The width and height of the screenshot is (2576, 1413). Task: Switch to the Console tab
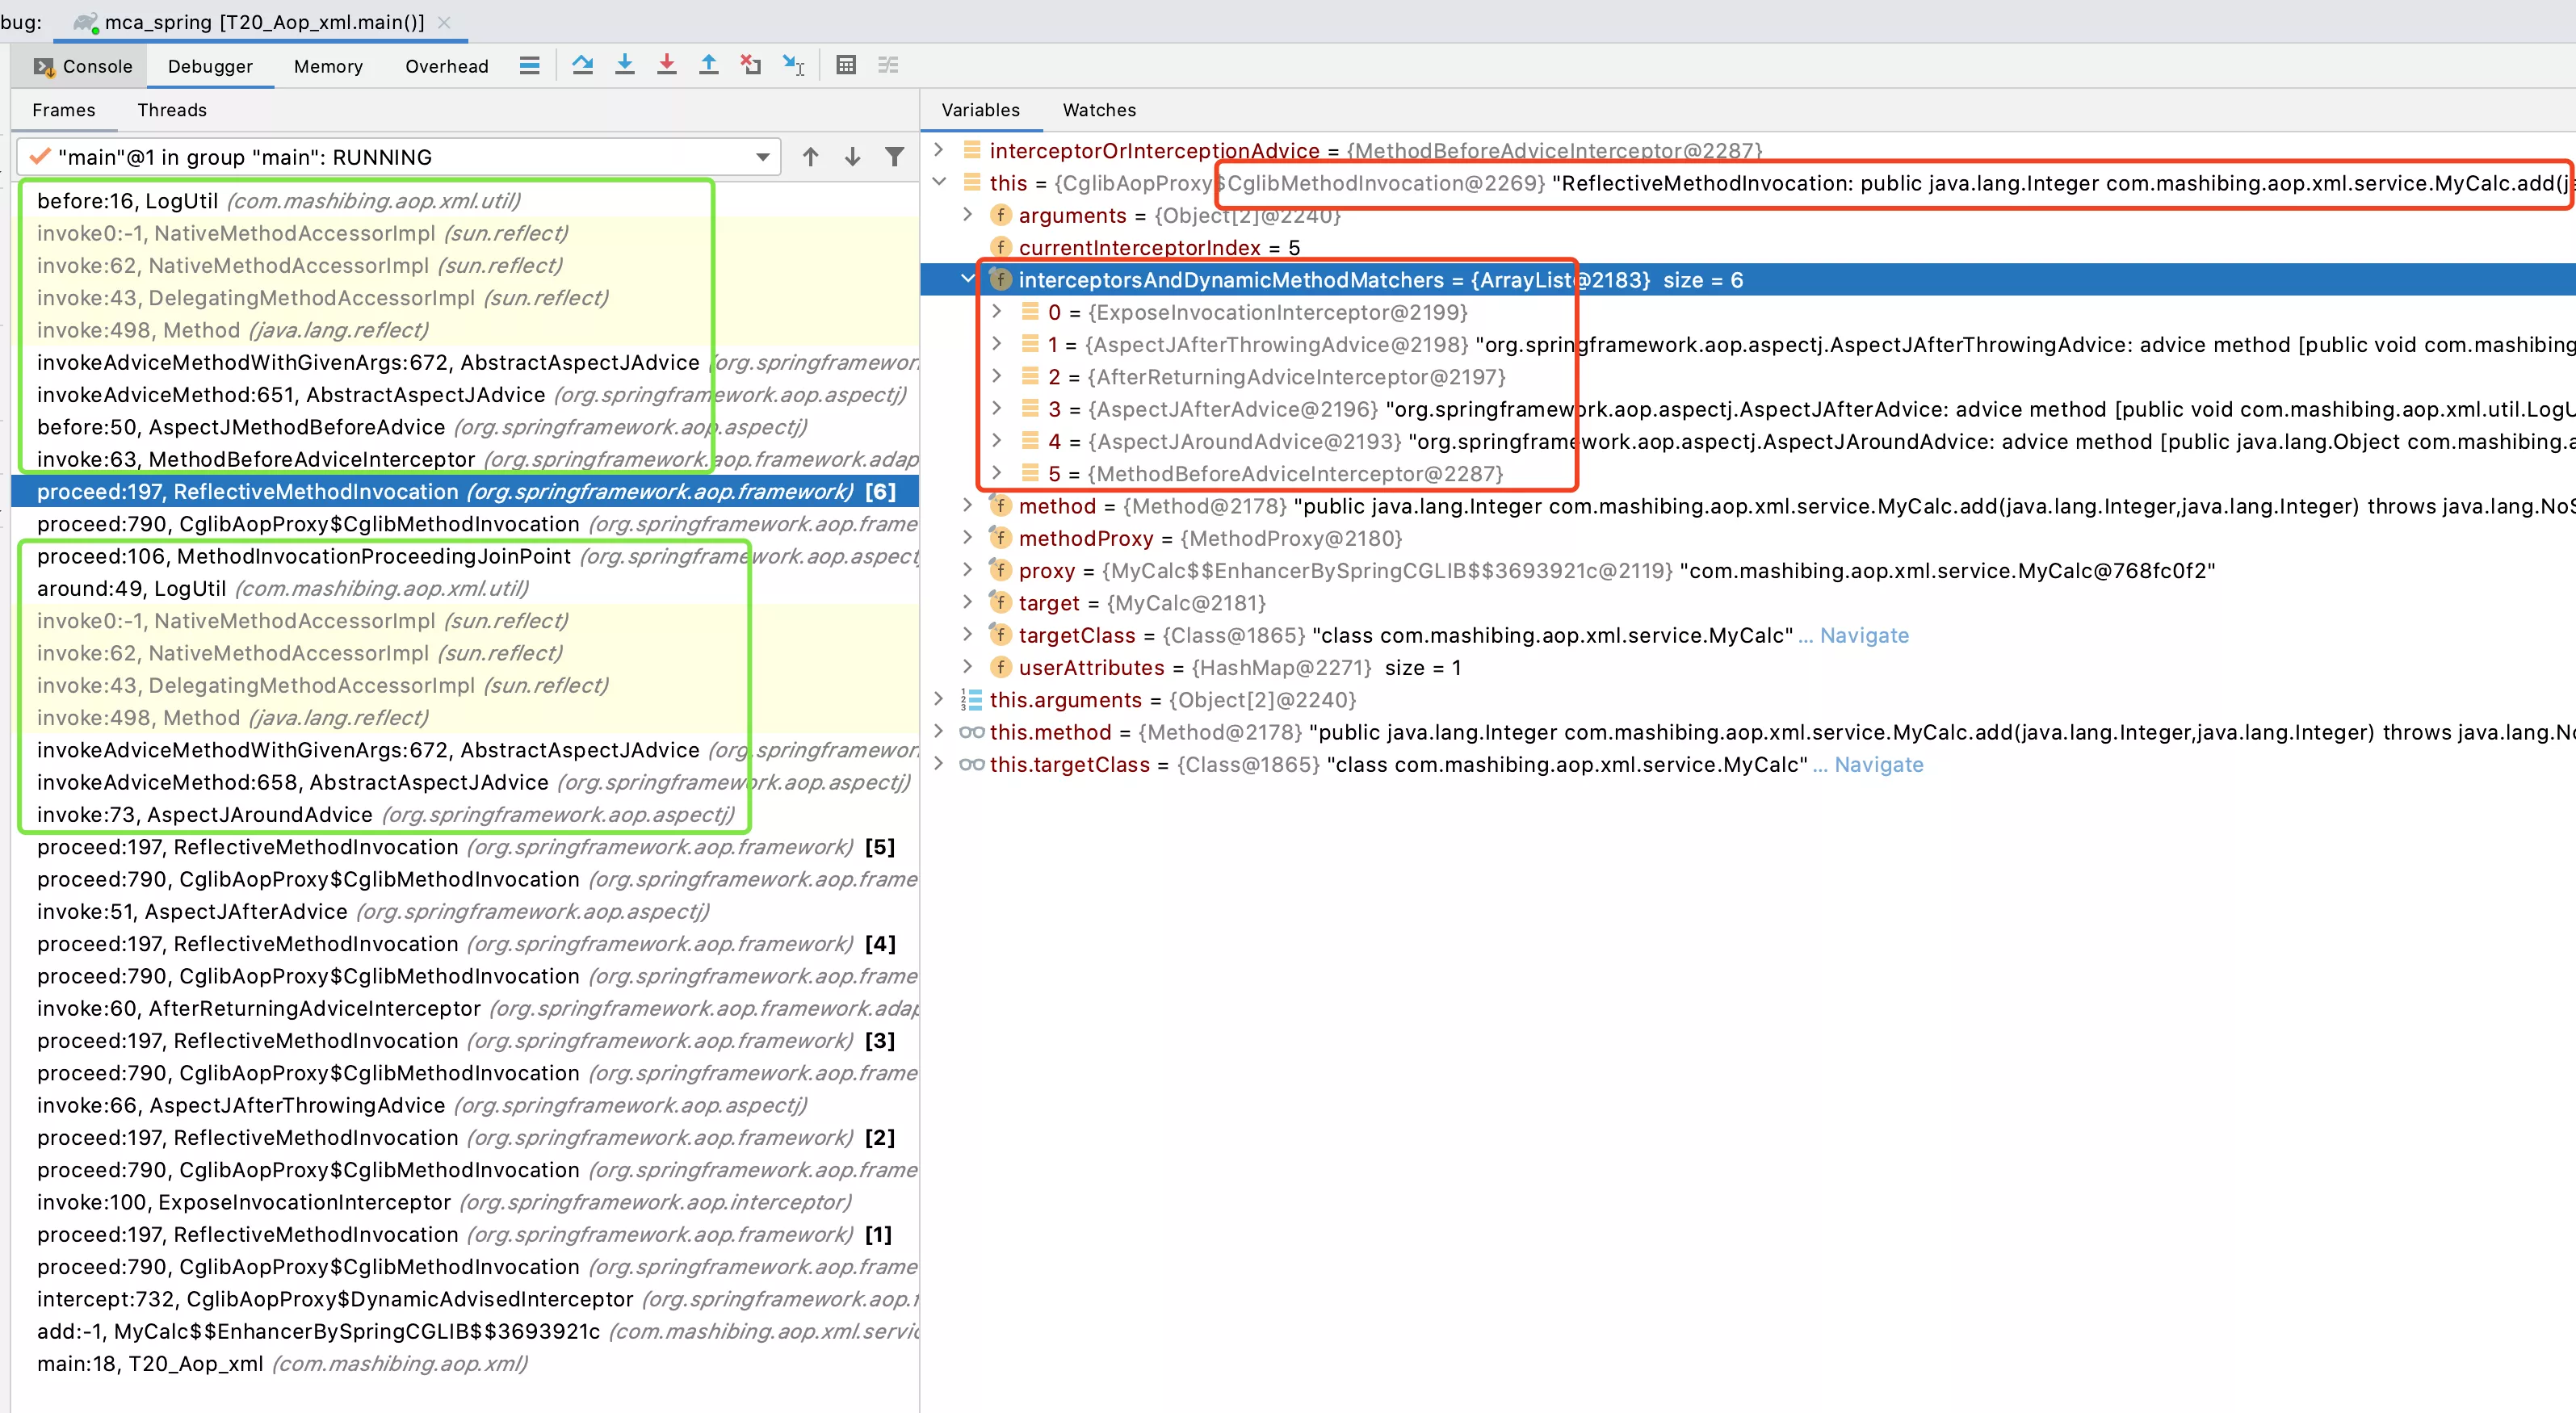(x=83, y=67)
